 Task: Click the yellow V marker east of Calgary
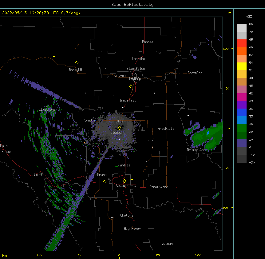(x=132, y=180)
